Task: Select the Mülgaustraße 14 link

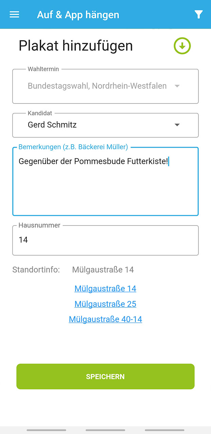Action: 105,288
